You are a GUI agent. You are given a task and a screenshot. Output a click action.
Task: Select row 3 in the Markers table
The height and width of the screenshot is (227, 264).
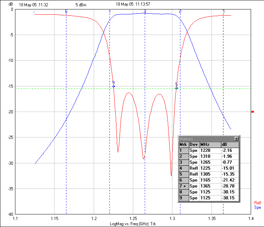point(209,162)
